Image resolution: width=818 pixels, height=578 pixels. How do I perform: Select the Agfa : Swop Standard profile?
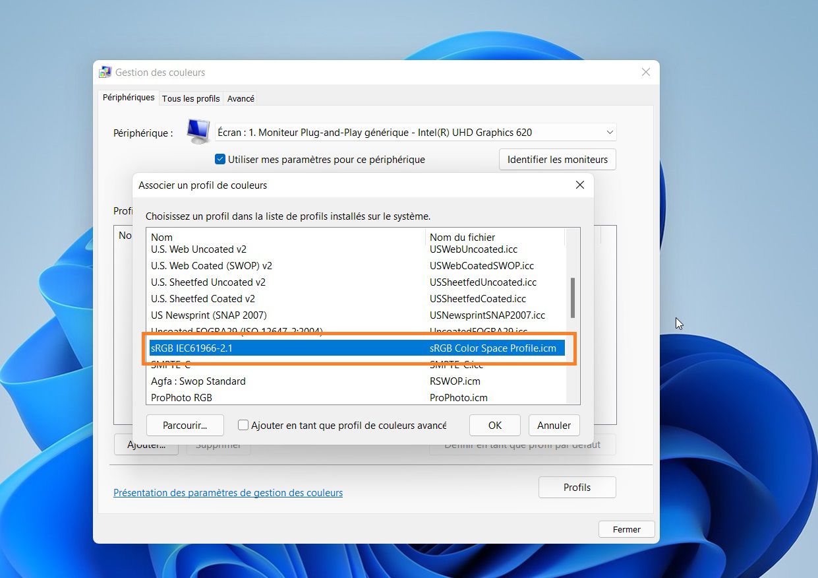click(x=198, y=381)
